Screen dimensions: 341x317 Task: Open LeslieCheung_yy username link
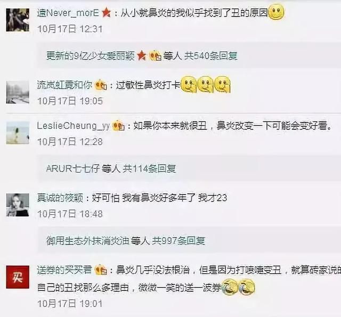coord(74,126)
